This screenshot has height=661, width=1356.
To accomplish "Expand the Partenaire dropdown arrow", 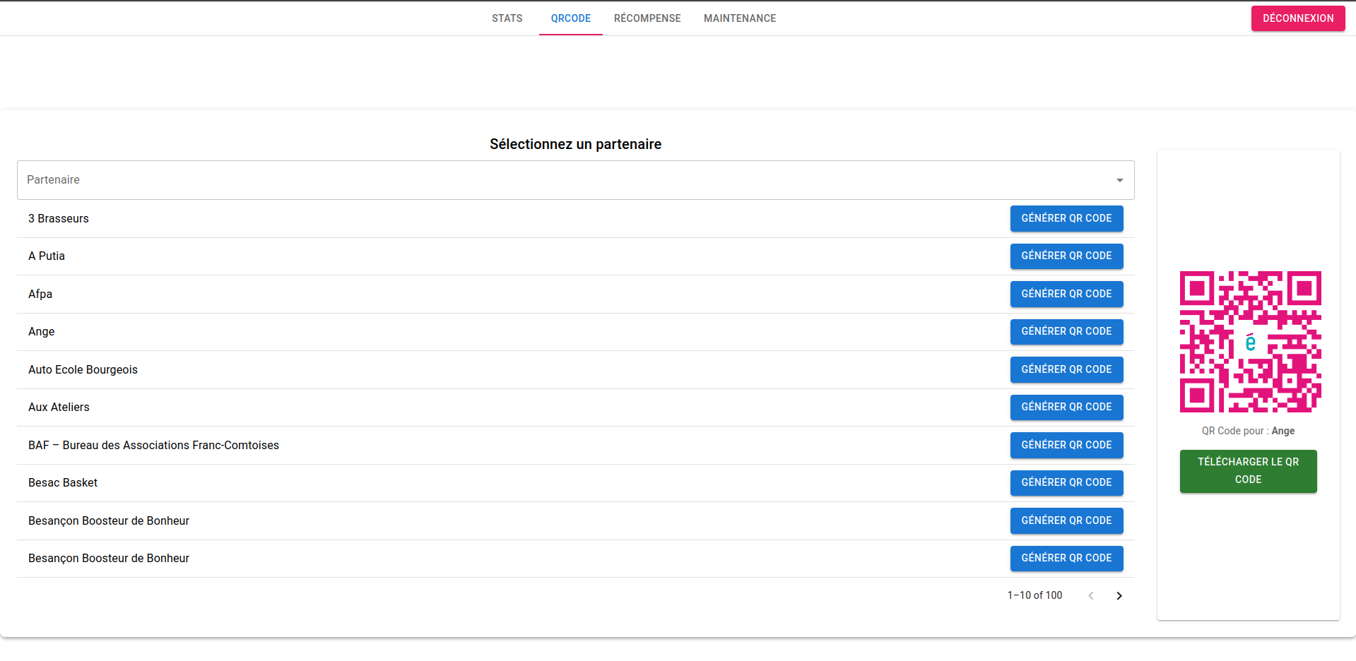I will tap(1119, 180).
